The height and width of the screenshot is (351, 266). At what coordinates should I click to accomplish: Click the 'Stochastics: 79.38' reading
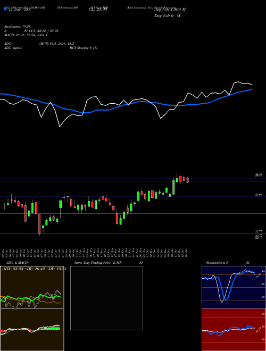pos(18,27)
